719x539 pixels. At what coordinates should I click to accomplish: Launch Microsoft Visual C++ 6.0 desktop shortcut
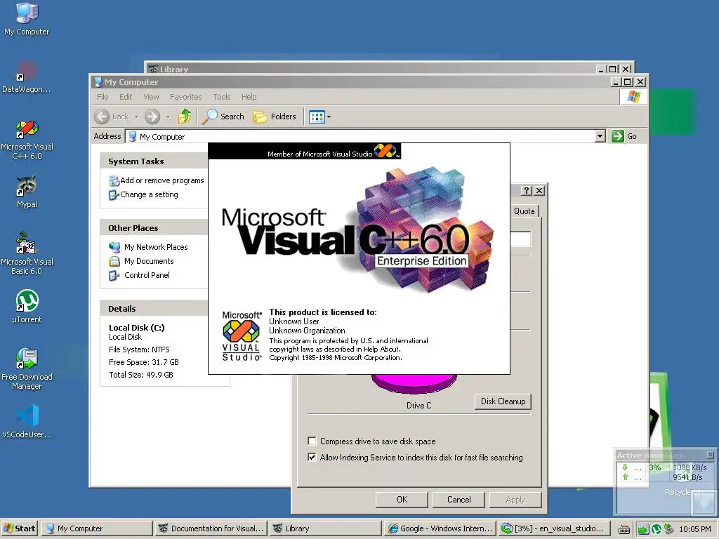click(x=27, y=140)
